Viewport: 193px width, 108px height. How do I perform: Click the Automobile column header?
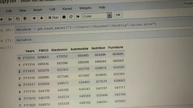pyautogui.click(x=79, y=49)
